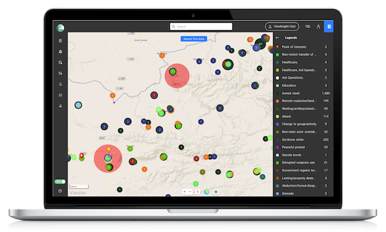Click into the Search input field
This screenshot has width=386, height=232.
tap(201, 26)
